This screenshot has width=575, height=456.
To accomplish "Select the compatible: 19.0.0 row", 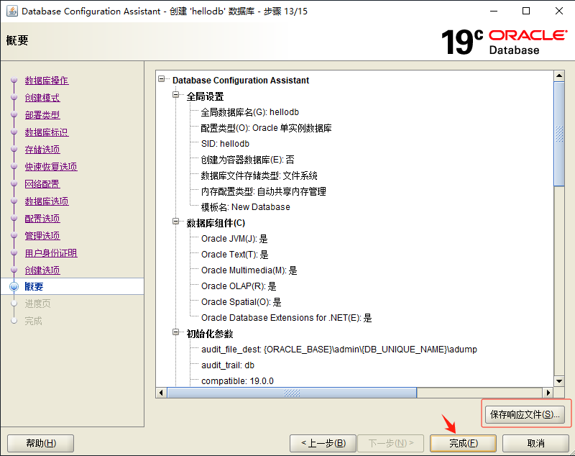I will pyautogui.click(x=237, y=380).
